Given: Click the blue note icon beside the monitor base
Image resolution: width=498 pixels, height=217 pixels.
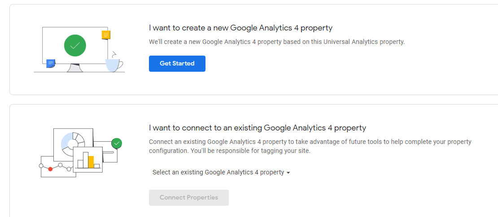Looking at the screenshot, I should (51, 63).
